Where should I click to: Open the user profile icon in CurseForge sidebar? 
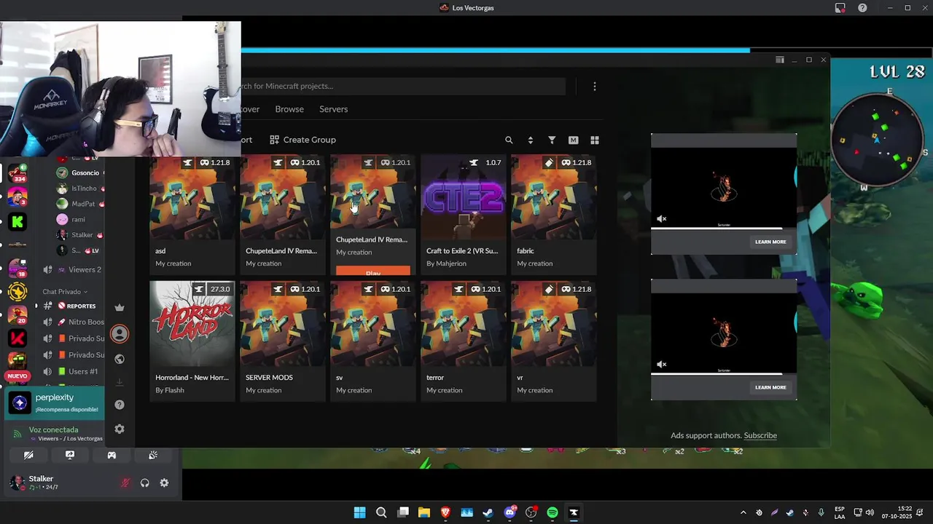coord(120,334)
